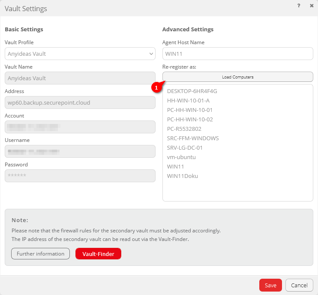Click the Address field
This screenshot has width=318, height=295.
80,102
